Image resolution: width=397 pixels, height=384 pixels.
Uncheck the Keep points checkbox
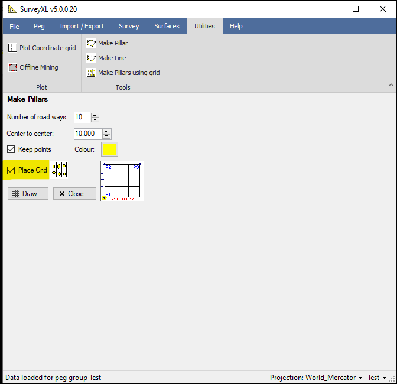[x=11, y=149]
